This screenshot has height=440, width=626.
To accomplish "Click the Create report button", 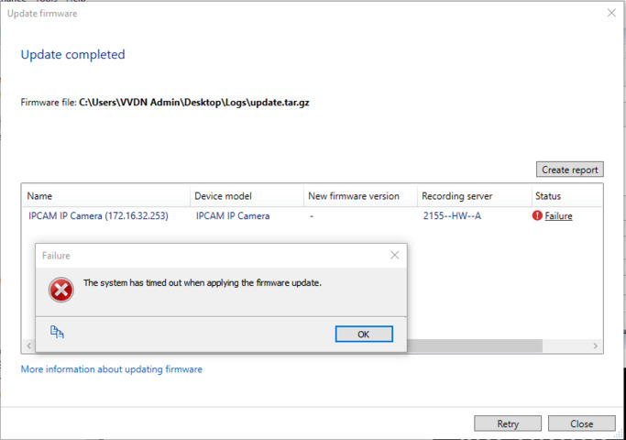I will pyautogui.click(x=569, y=170).
